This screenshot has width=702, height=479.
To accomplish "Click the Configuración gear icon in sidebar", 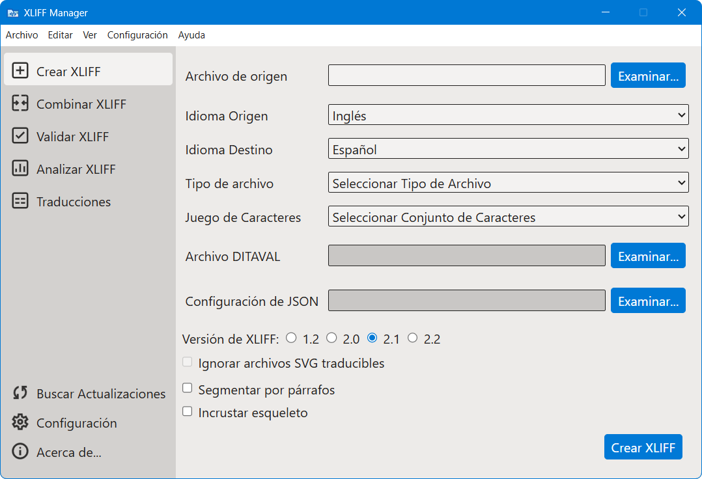I will click(x=20, y=422).
